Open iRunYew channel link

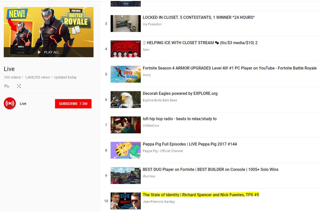tap(149, 176)
